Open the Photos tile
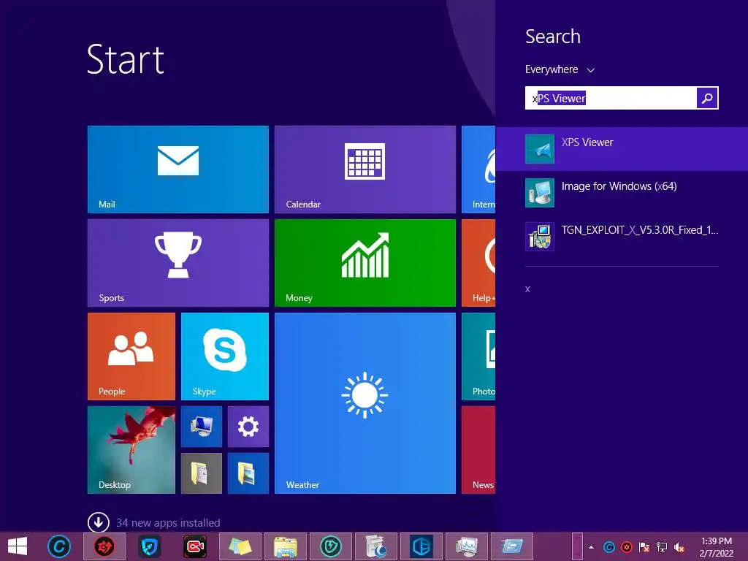This screenshot has width=748, height=561. [x=478, y=356]
